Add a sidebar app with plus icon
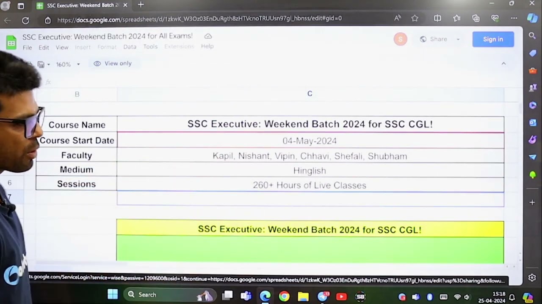 coord(532,202)
